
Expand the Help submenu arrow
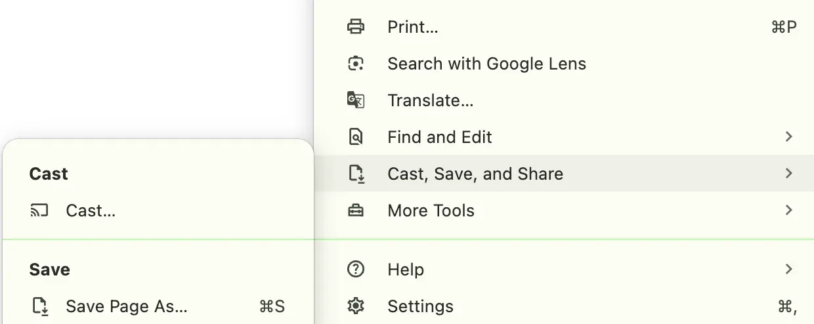pos(788,269)
